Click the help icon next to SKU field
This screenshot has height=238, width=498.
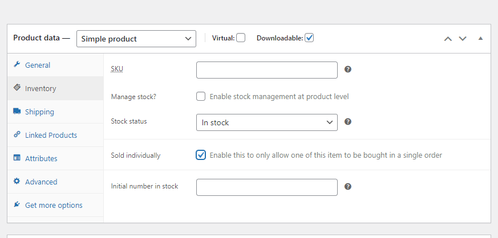348,69
